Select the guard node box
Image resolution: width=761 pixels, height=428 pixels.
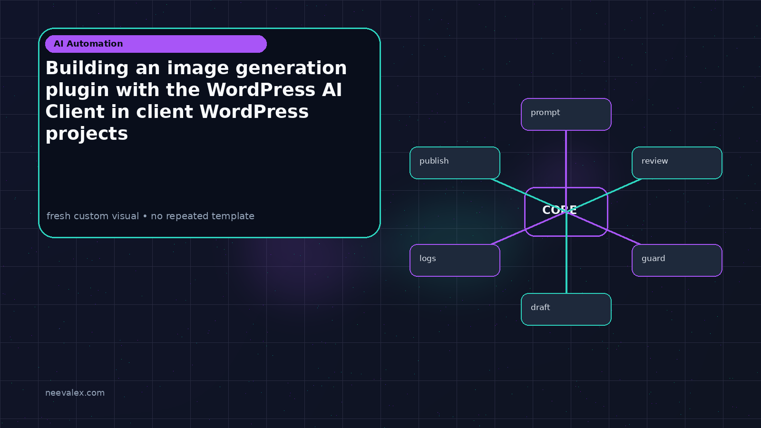(x=677, y=260)
